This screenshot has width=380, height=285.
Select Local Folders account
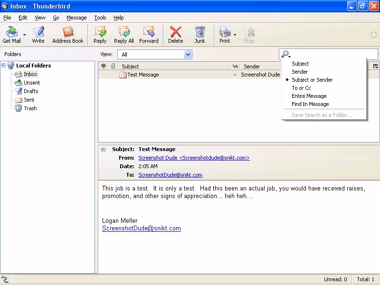point(33,66)
